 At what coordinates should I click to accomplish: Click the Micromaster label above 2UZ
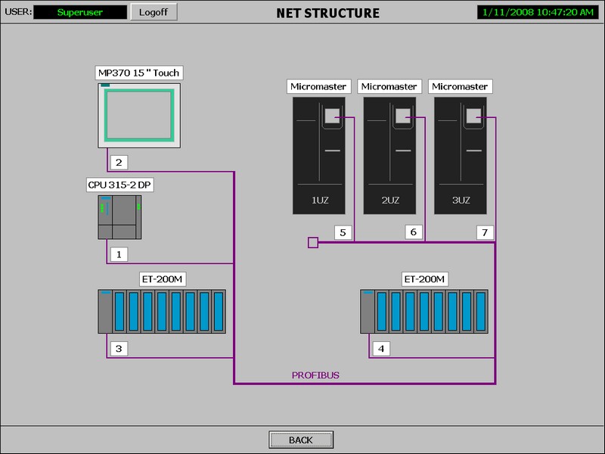389,86
